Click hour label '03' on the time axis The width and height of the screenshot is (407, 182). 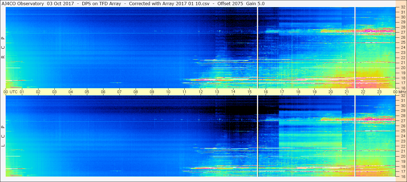(x=54, y=92)
